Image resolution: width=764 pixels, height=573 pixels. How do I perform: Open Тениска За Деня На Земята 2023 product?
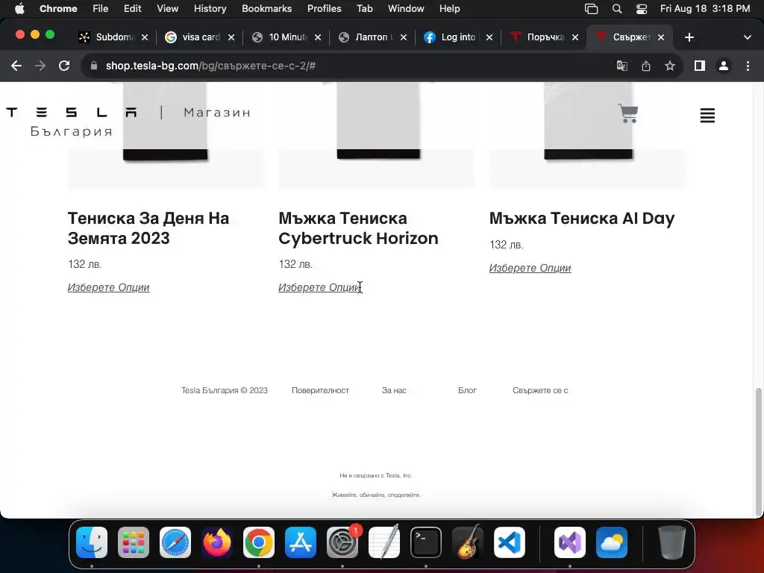[148, 228]
